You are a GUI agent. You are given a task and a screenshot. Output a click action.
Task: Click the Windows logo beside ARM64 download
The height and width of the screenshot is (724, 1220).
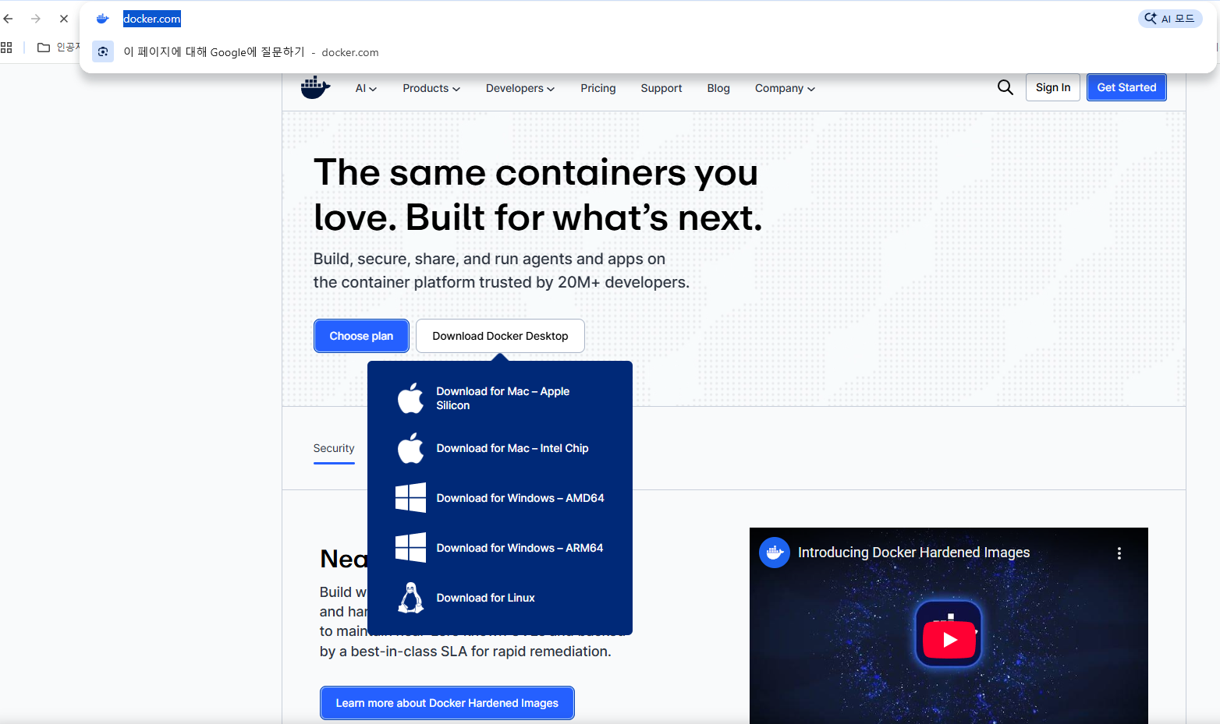410,548
